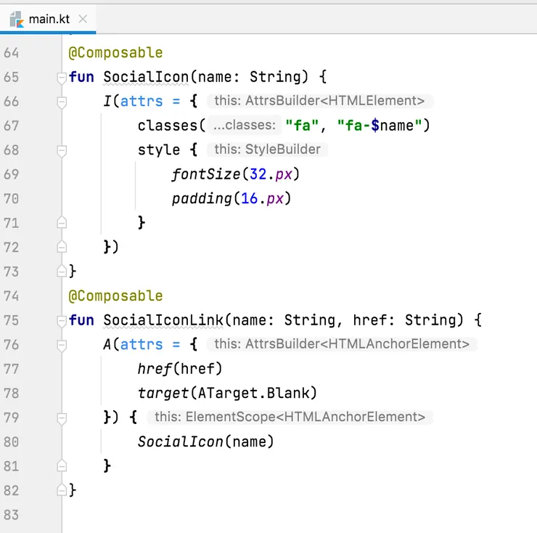This screenshot has height=533, width=537.
Task: Collapse the SocialIconLink function at line 75
Action: point(62,321)
